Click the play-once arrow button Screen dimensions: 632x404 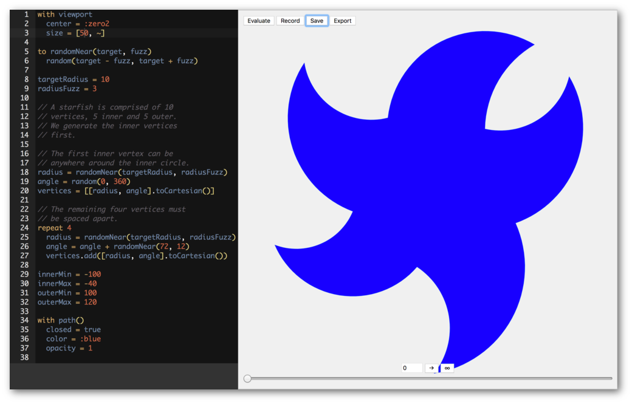[431, 368]
